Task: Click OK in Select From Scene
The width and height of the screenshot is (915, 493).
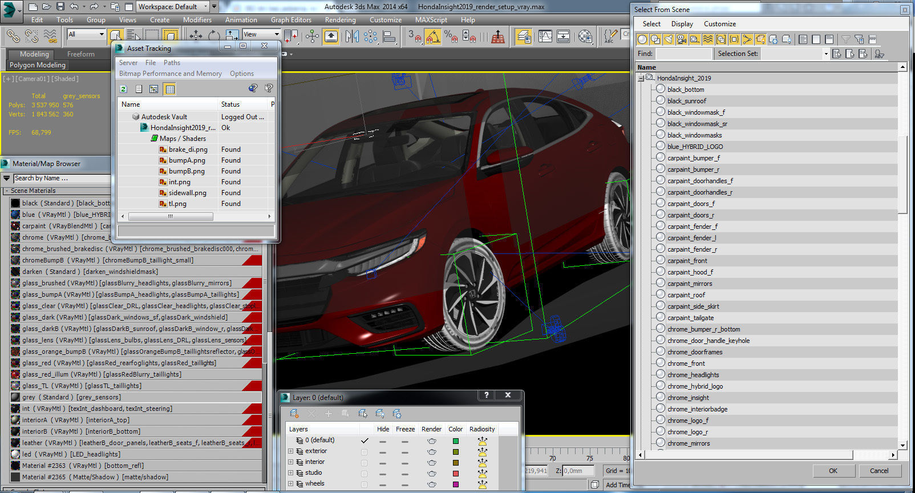Action: tap(833, 471)
